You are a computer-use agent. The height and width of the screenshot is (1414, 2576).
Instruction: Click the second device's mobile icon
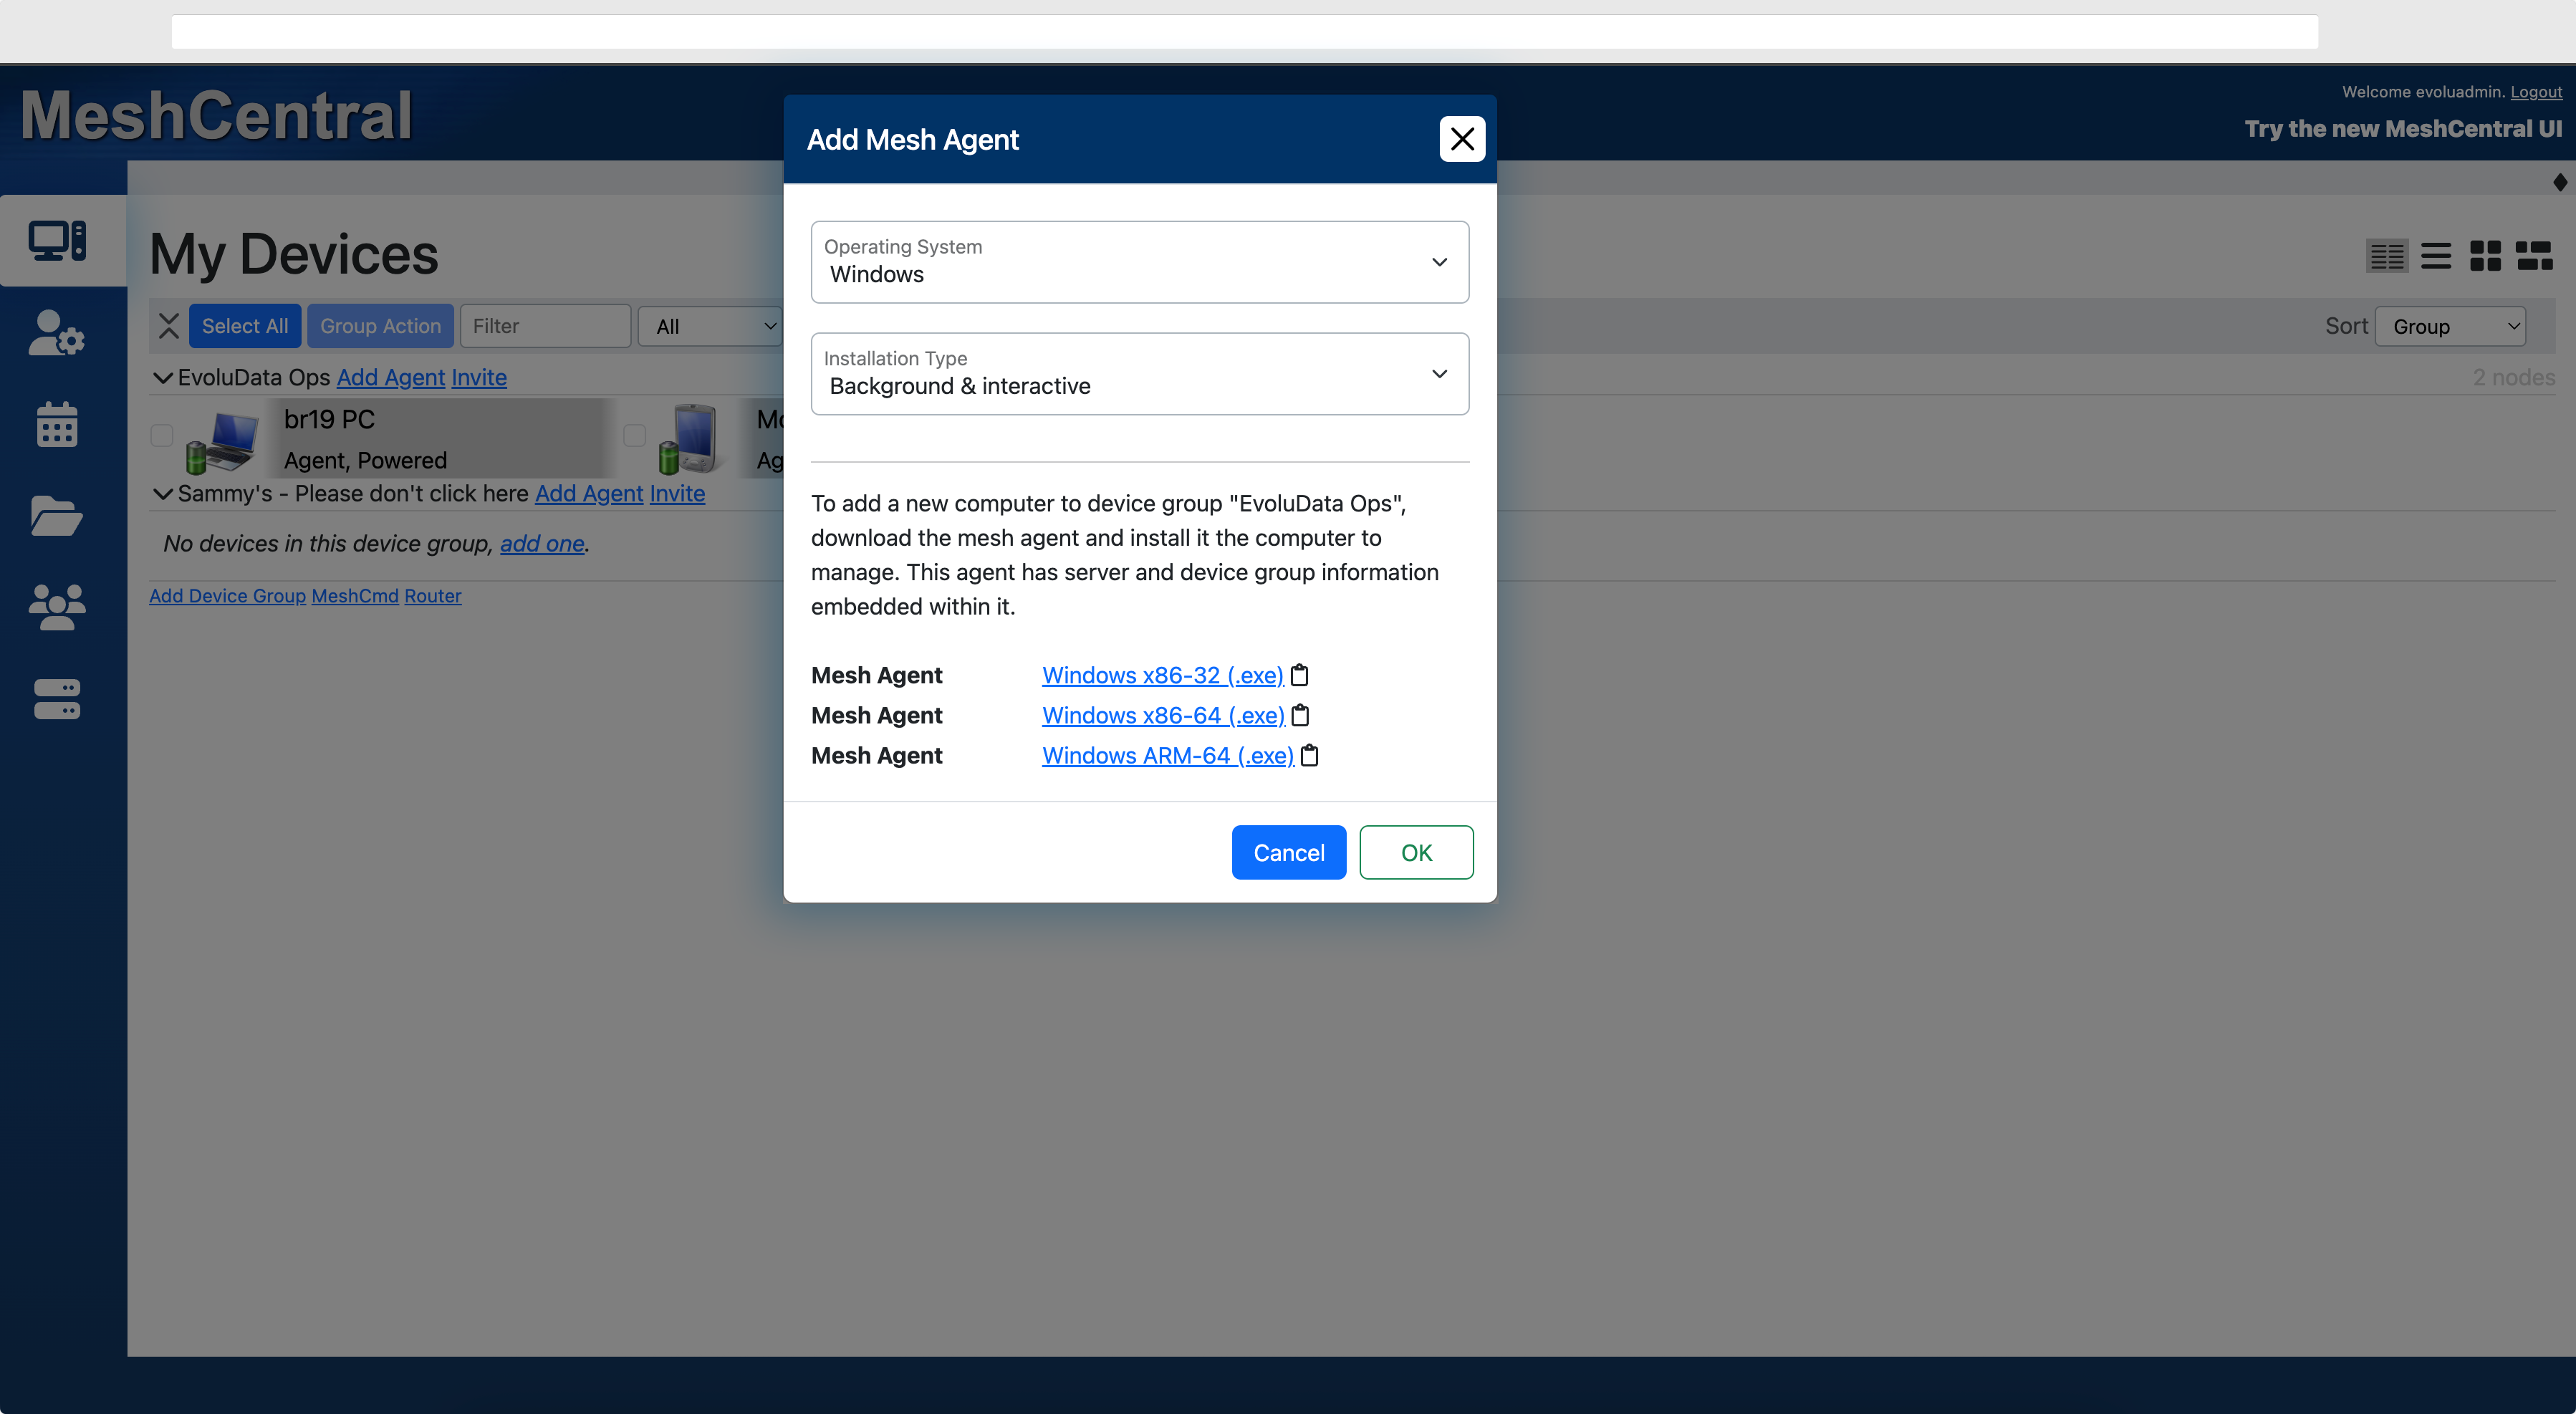(689, 438)
